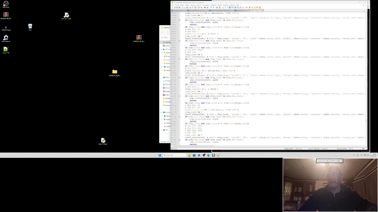Click the New file toolbar icon
Viewport: 378px width, 212px height.
click(172, 7)
